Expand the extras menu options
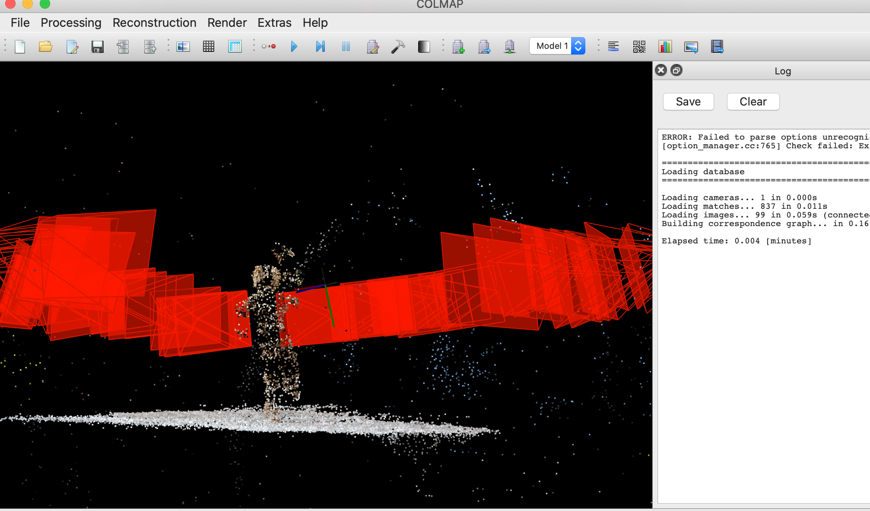Viewport: 870px width, 511px height. 275,22
